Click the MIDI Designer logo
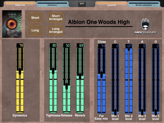164x123 pixels. [145, 26]
